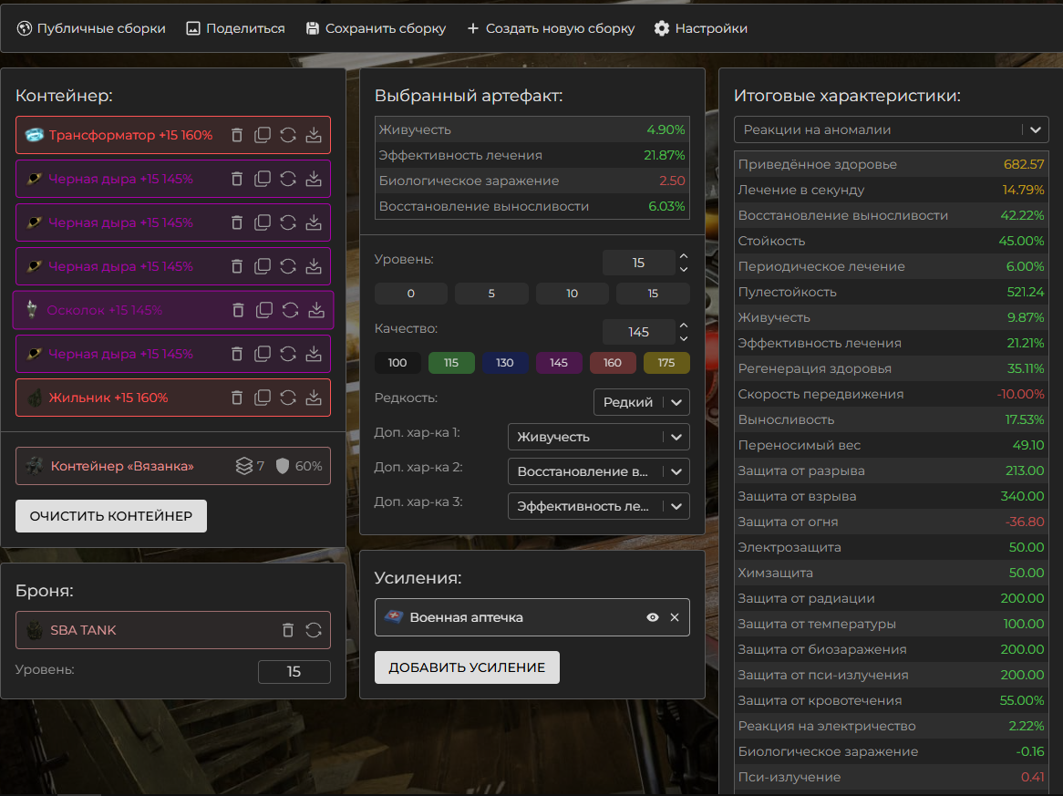Screen dimensions: 1063x796
Task: Click the armor Уровень input field
Action: point(294,672)
